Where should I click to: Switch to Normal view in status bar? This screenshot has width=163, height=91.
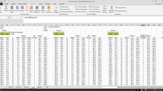(x=138, y=90)
